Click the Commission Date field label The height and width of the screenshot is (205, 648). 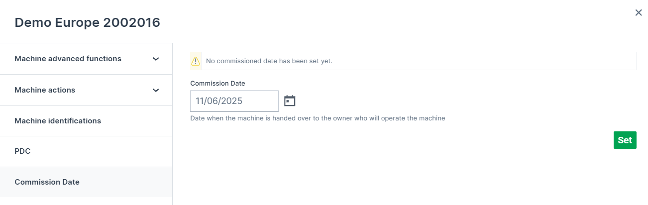point(217,84)
